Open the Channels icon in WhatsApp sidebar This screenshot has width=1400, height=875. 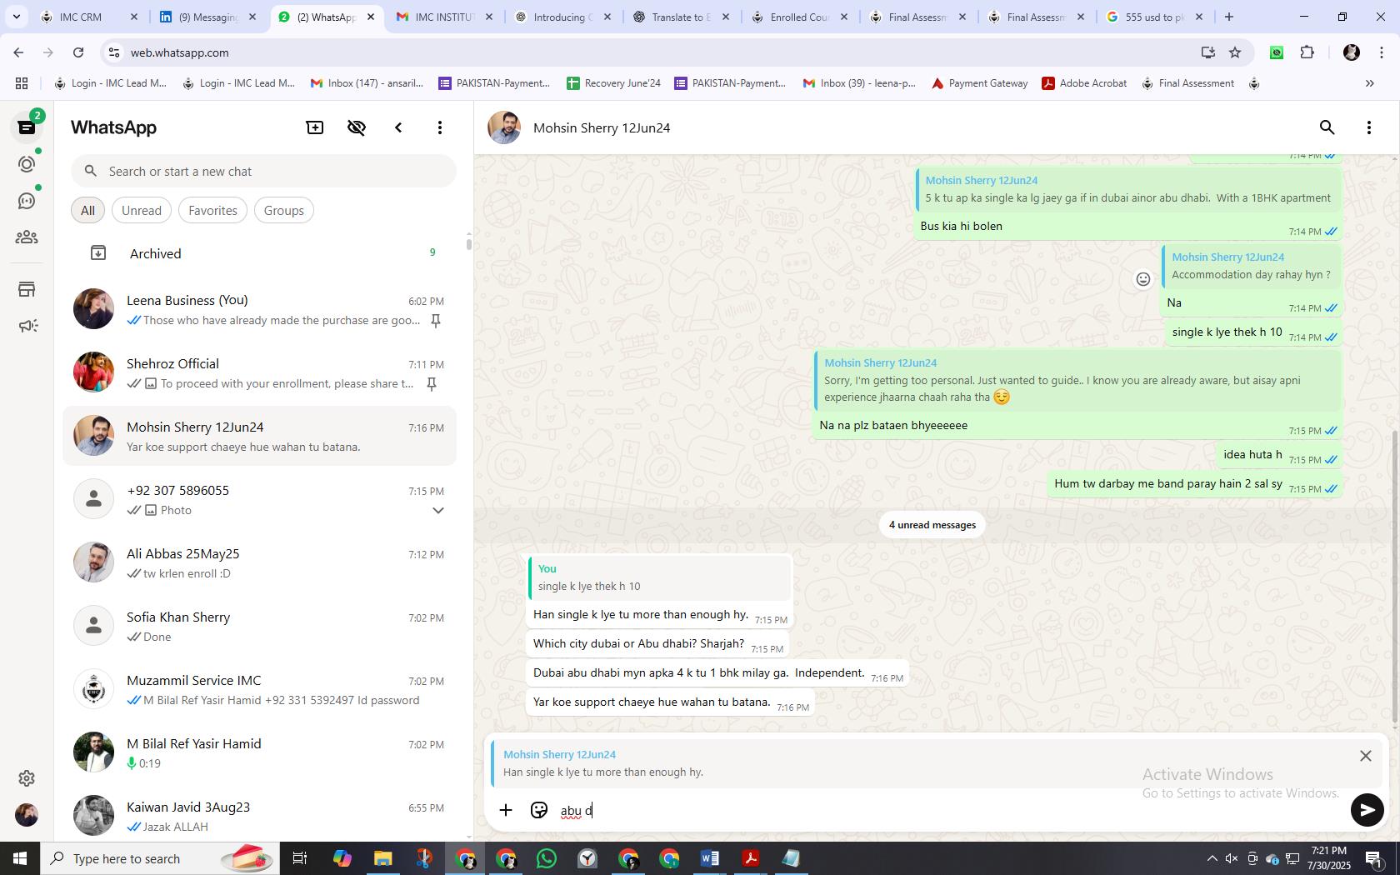27,201
